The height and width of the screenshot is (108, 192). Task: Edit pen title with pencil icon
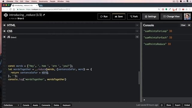point(44,15)
